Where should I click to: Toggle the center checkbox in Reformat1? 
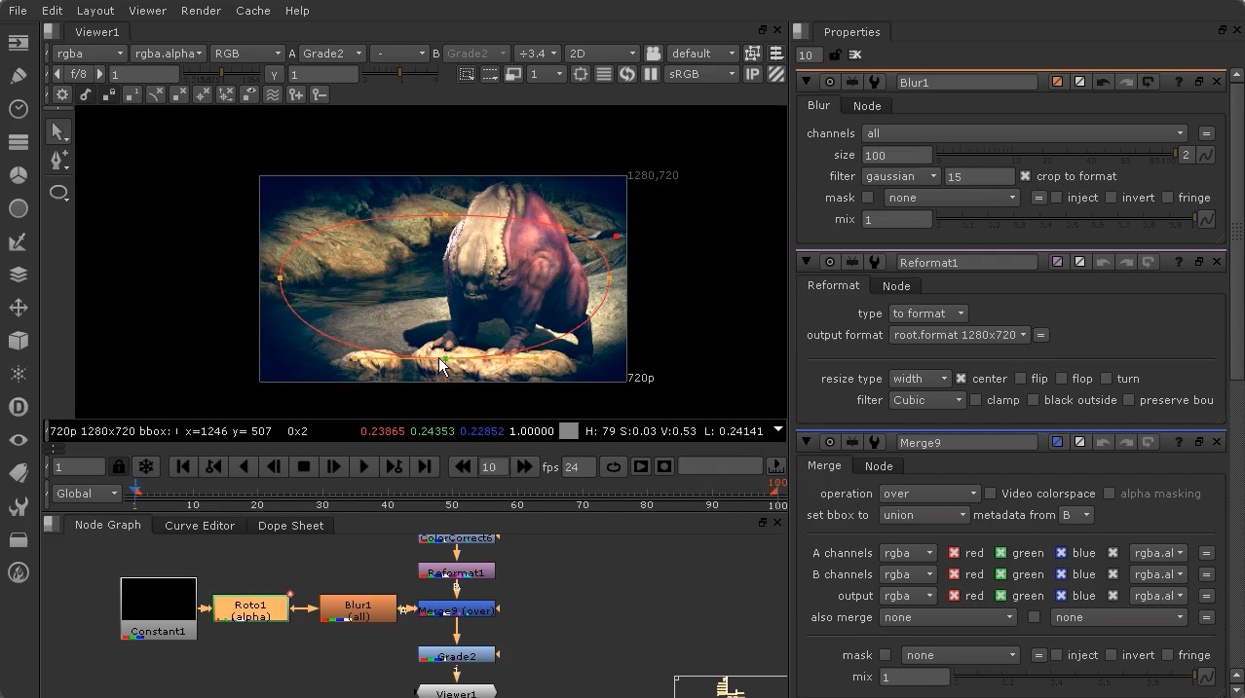pyautogui.click(x=962, y=379)
